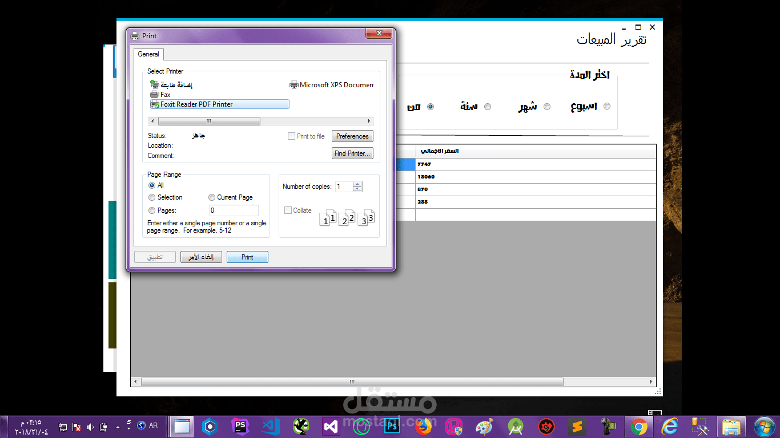Click the Find Printer button
780x438 pixels.
352,153
